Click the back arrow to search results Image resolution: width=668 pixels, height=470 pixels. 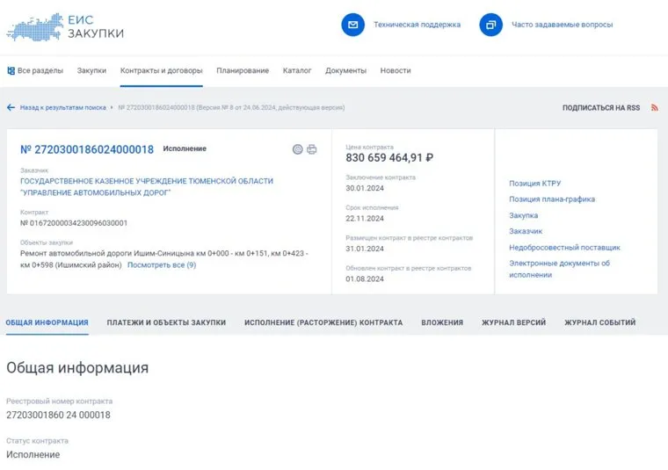pyautogui.click(x=11, y=108)
